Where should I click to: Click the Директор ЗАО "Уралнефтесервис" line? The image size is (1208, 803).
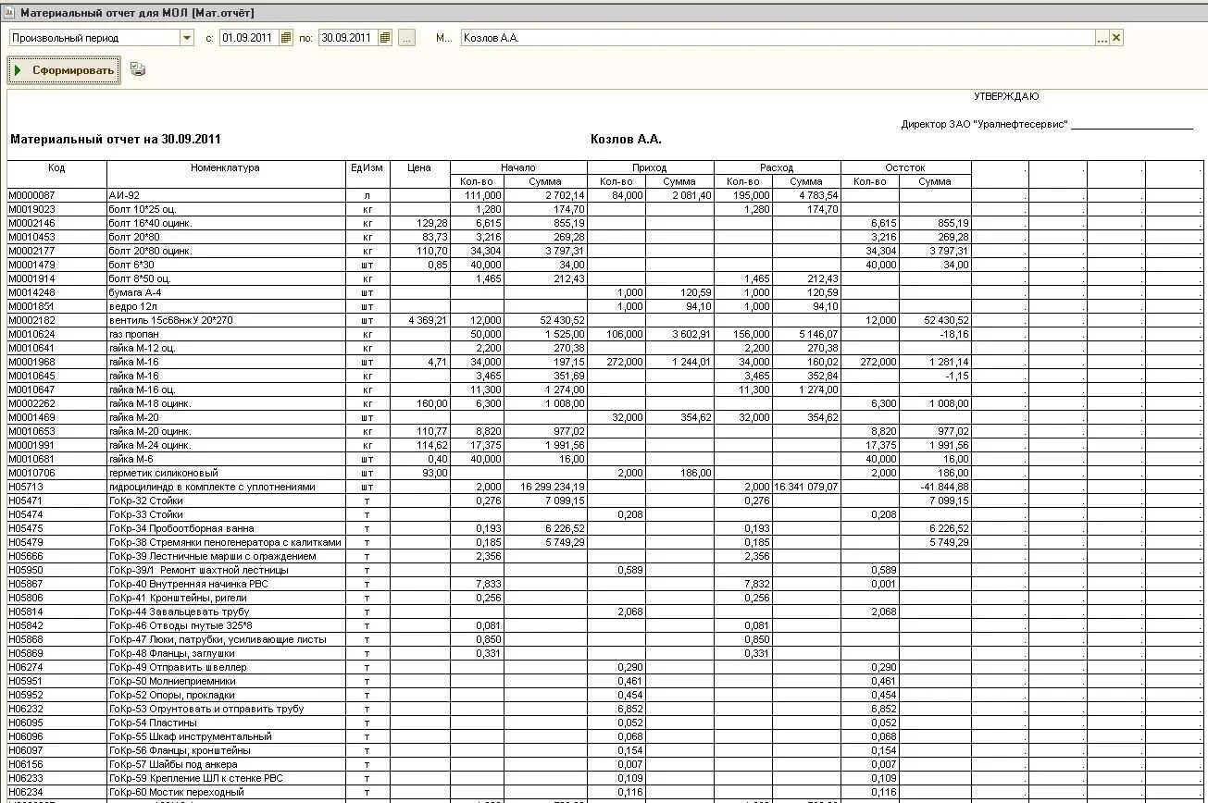coord(1046,124)
